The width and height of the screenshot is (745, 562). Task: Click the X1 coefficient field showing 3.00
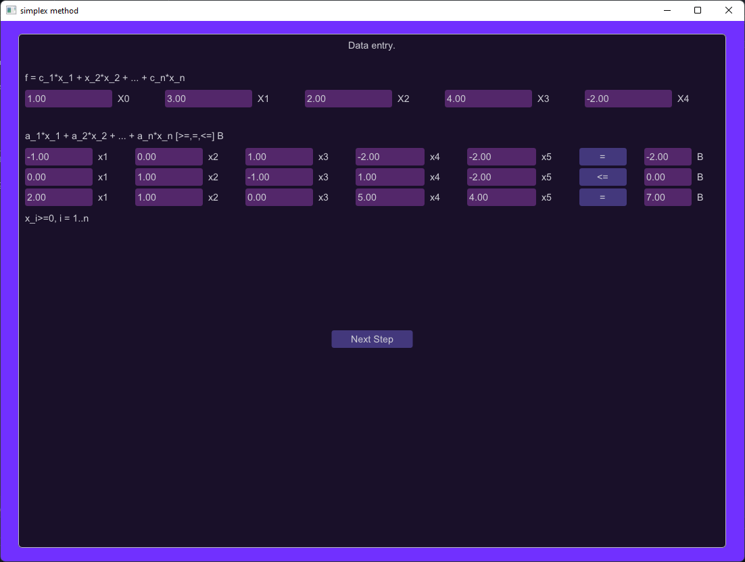point(208,98)
